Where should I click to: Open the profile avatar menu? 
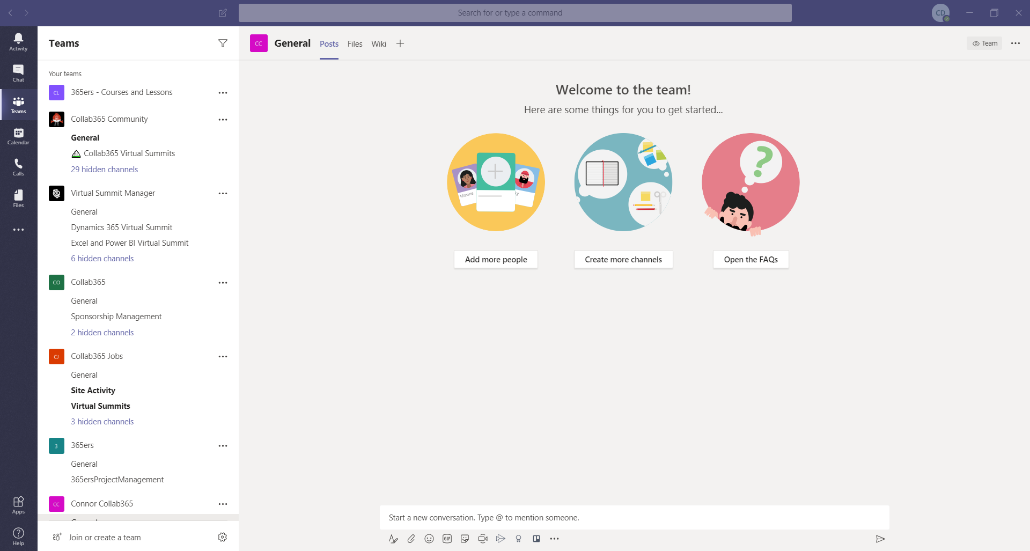point(940,13)
